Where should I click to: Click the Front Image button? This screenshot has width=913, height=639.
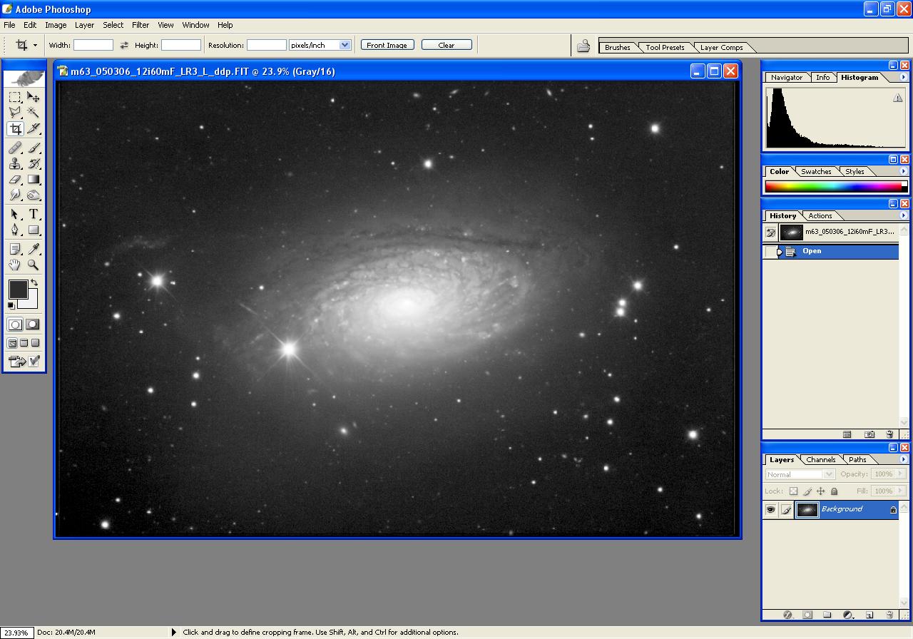point(387,45)
